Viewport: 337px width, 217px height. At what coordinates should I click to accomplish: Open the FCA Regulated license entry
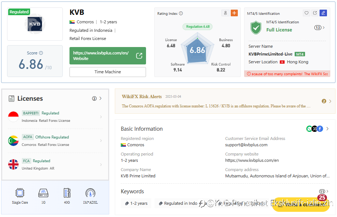tap(55, 164)
